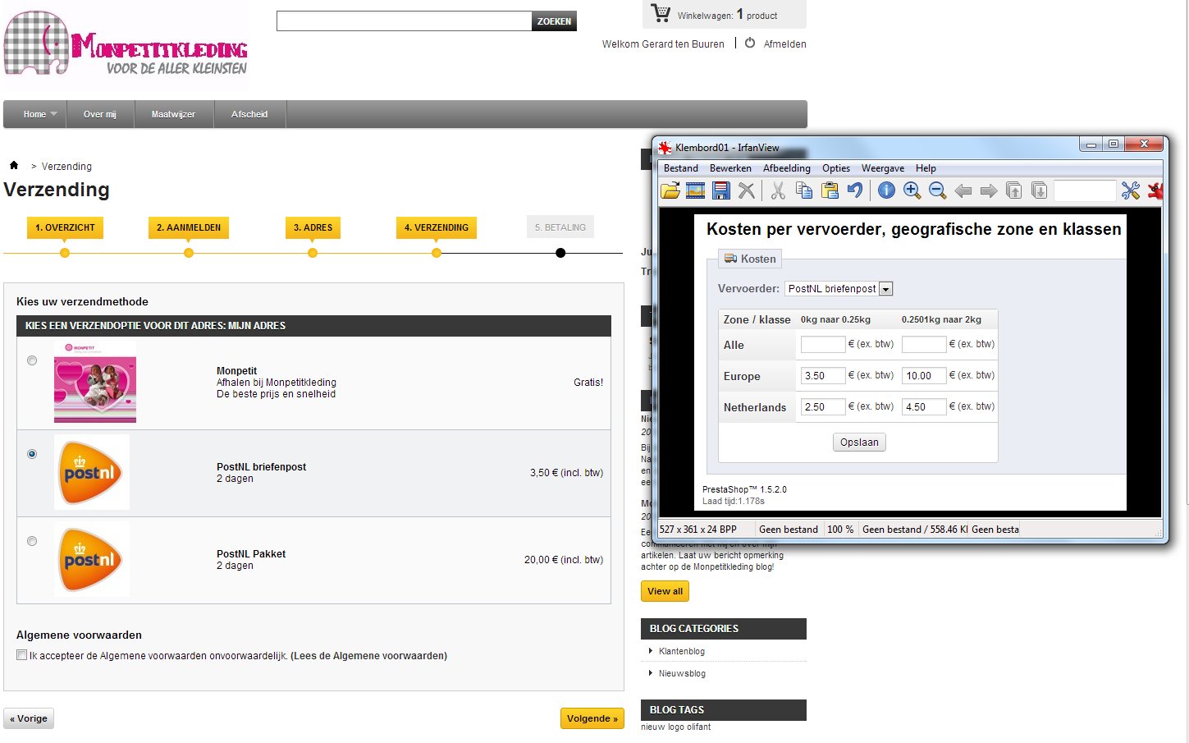Click the Monpetit carrier image
The image size is (1189, 743).
(x=95, y=382)
